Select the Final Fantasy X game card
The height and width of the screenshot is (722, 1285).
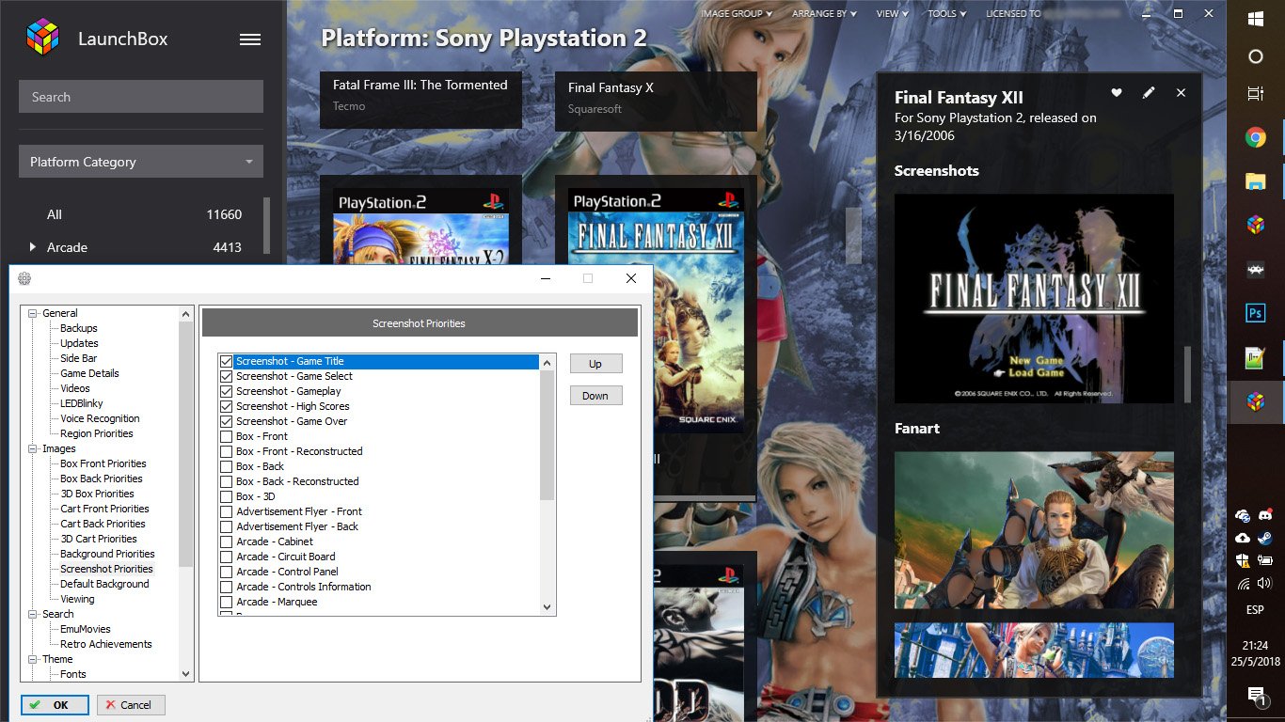[656, 101]
